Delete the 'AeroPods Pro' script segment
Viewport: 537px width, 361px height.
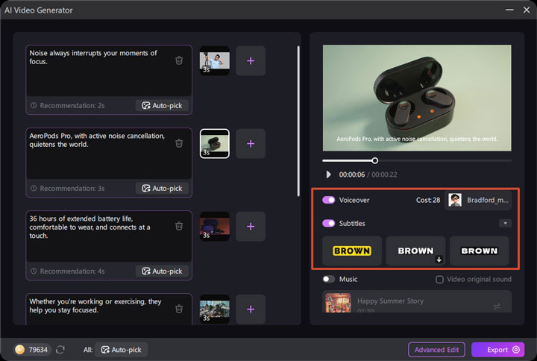click(x=179, y=143)
